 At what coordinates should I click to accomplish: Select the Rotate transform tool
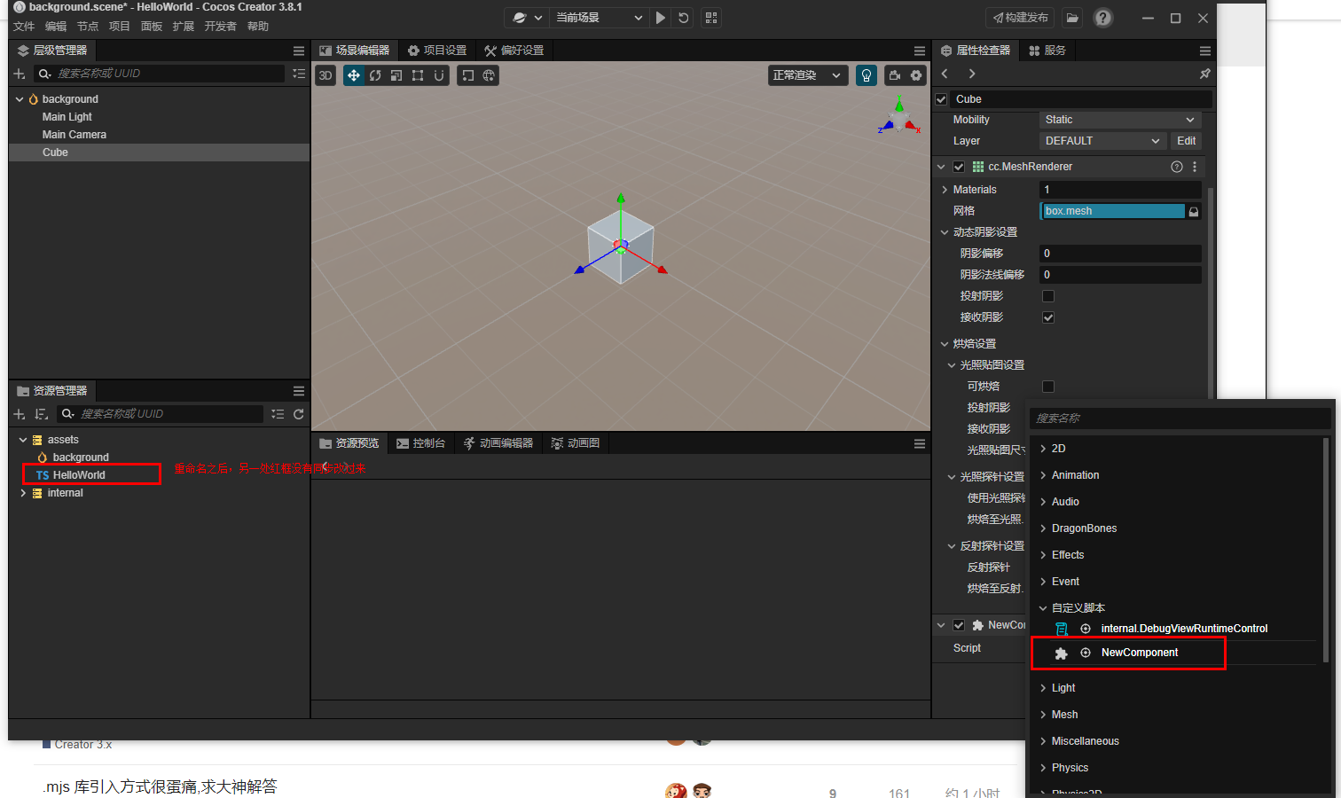tap(375, 75)
